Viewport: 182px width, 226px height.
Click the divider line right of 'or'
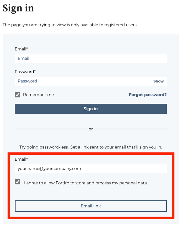pyautogui.click(x=130, y=129)
